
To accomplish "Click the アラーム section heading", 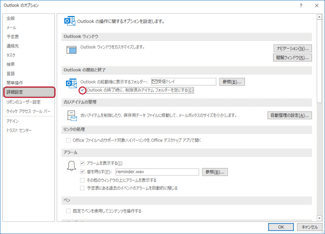I will pyautogui.click(x=70, y=152).
